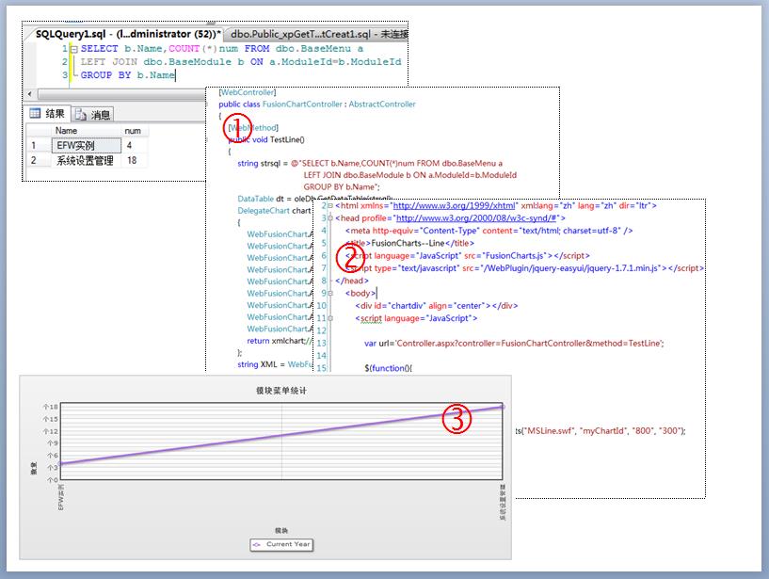Open the dbo.Public_xpGetT...tCreat1.sql tab
Image resolution: width=769 pixels, height=579 pixels.
(x=318, y=34)
